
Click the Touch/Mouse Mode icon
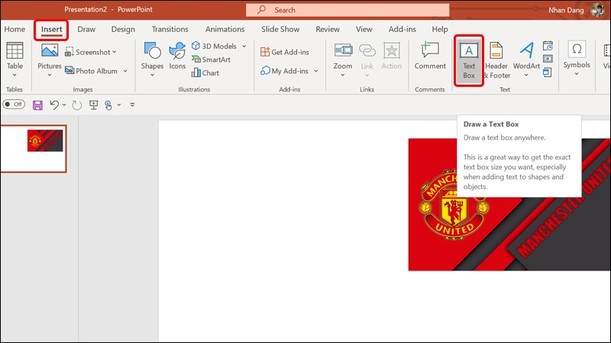coord(108,104)
